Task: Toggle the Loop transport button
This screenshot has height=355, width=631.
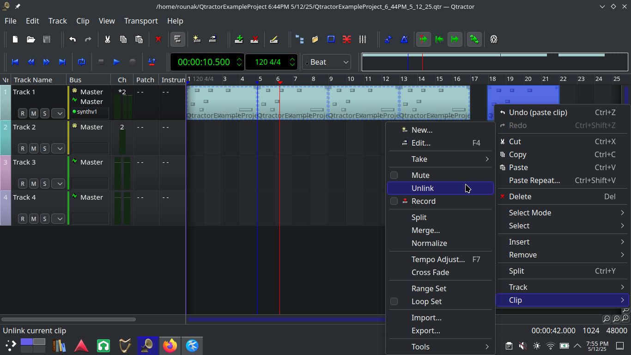Action: pyautogui.click(x=82, y=62)
